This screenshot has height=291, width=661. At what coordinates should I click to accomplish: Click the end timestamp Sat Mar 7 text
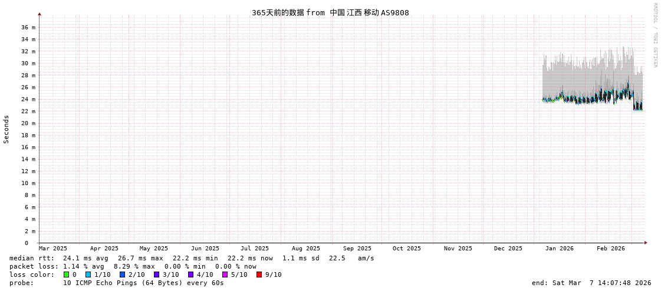591,283
